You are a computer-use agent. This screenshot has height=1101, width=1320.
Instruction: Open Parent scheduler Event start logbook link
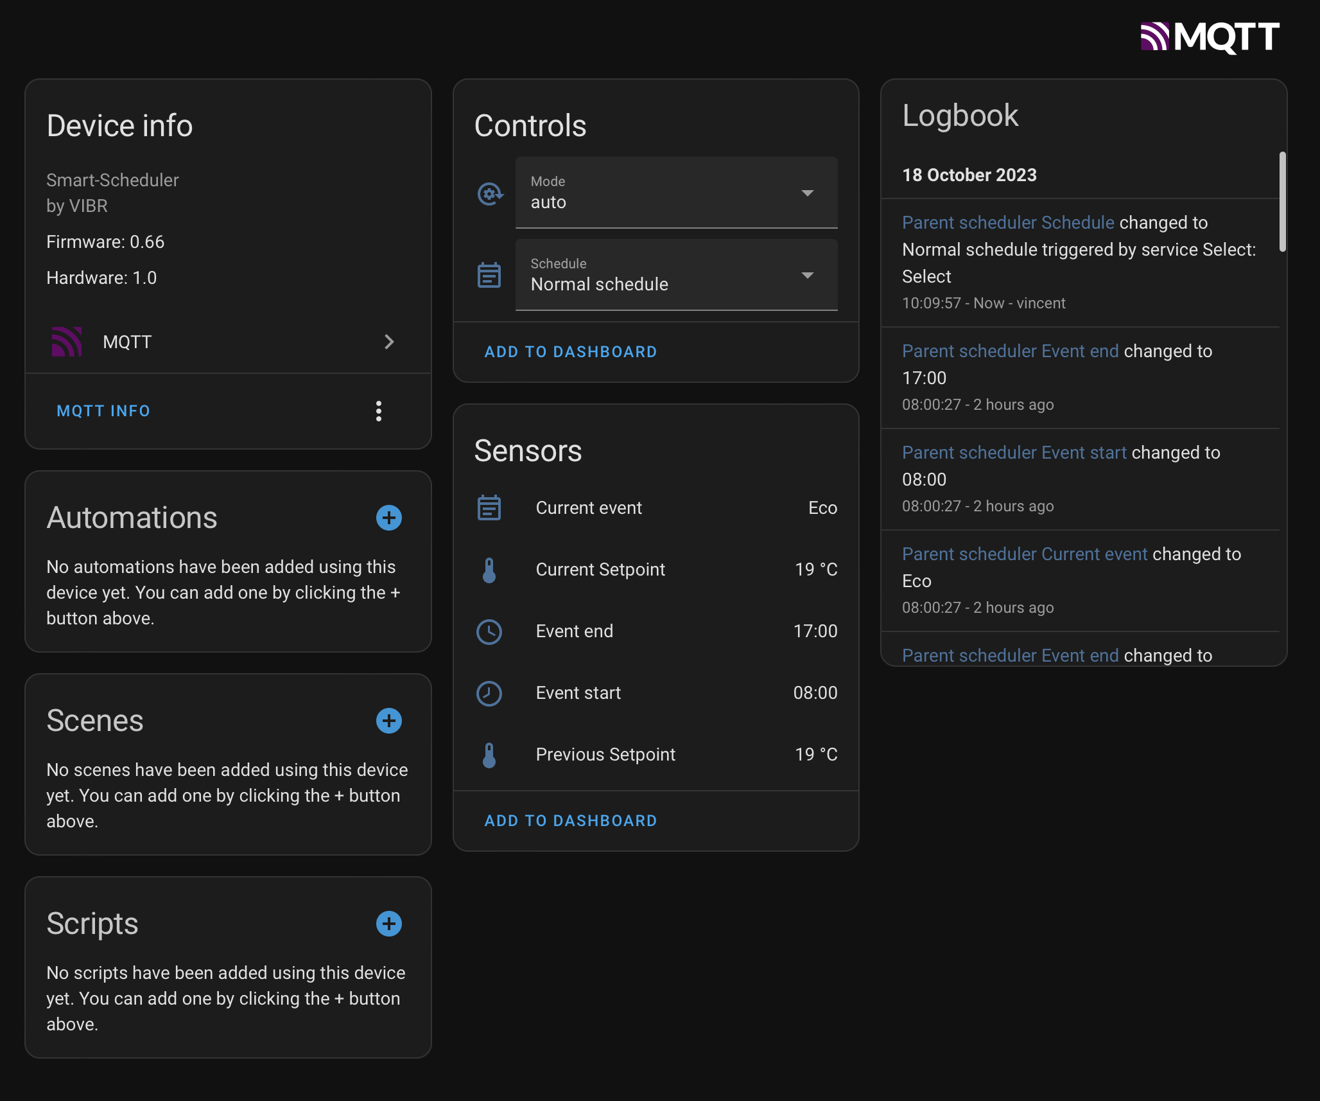point(1014,453)
